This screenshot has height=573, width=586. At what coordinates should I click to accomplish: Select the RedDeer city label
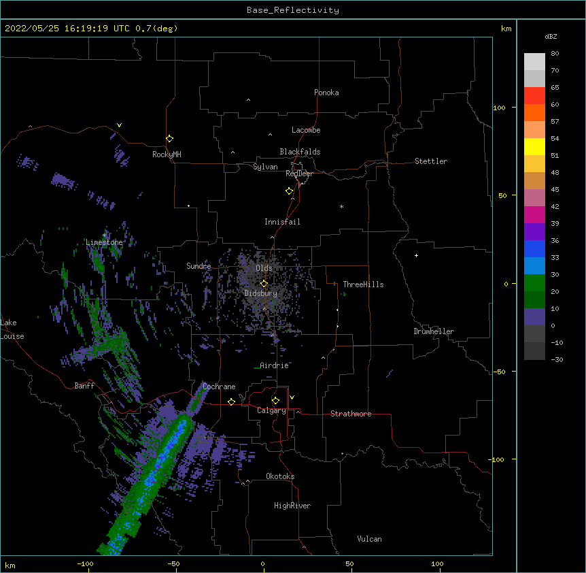(x=300, y=174)
